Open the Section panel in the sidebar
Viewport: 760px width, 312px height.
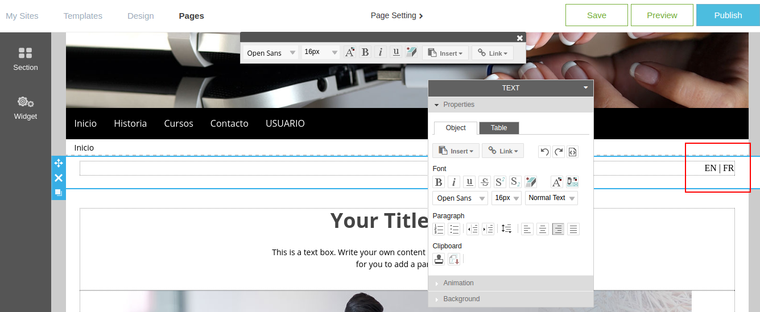(25, 59)
